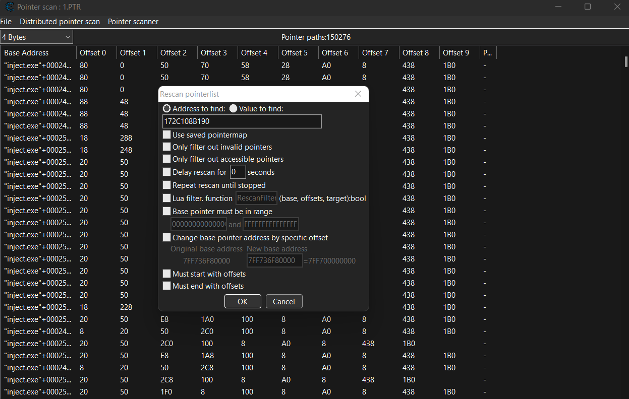Select the Address to find radio button
The width and height of the screenshot is (629, 399).
167,109
